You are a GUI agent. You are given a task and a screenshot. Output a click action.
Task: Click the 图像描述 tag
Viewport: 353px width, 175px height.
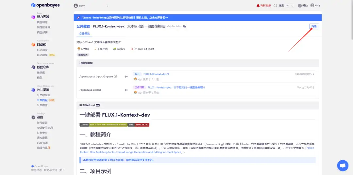coord(83,55)
